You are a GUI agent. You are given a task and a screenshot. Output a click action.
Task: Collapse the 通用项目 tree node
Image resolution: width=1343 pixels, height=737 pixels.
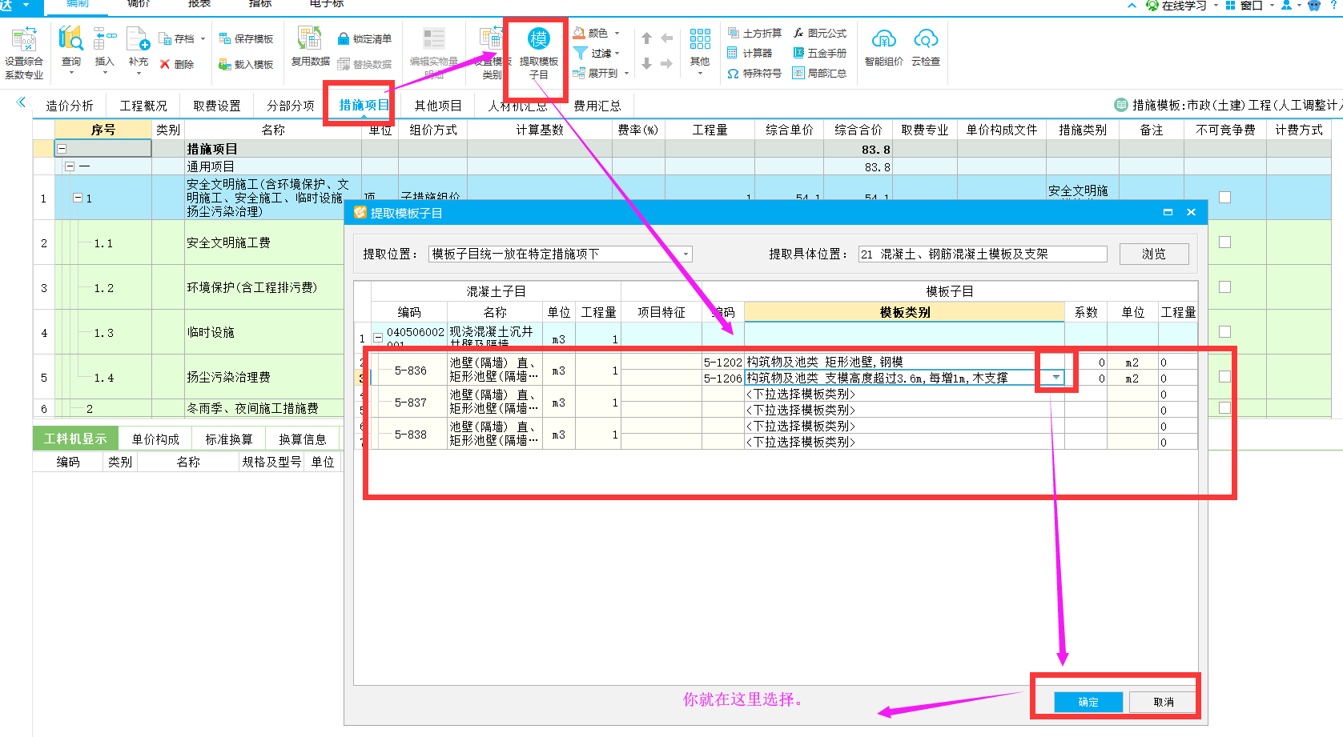tap(70, 166)
